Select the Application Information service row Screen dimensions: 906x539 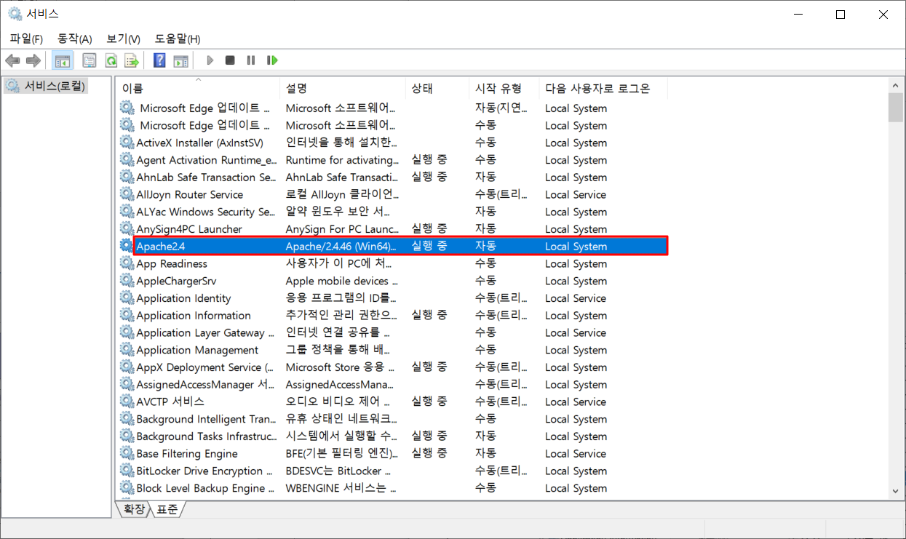coord(194,316)
